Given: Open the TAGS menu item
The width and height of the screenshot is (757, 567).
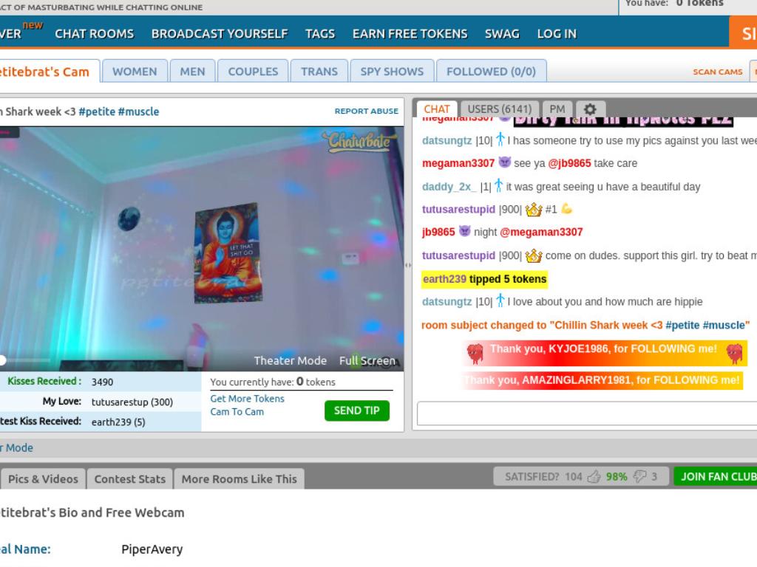Looking at the screenshot, I should point(319,34).
